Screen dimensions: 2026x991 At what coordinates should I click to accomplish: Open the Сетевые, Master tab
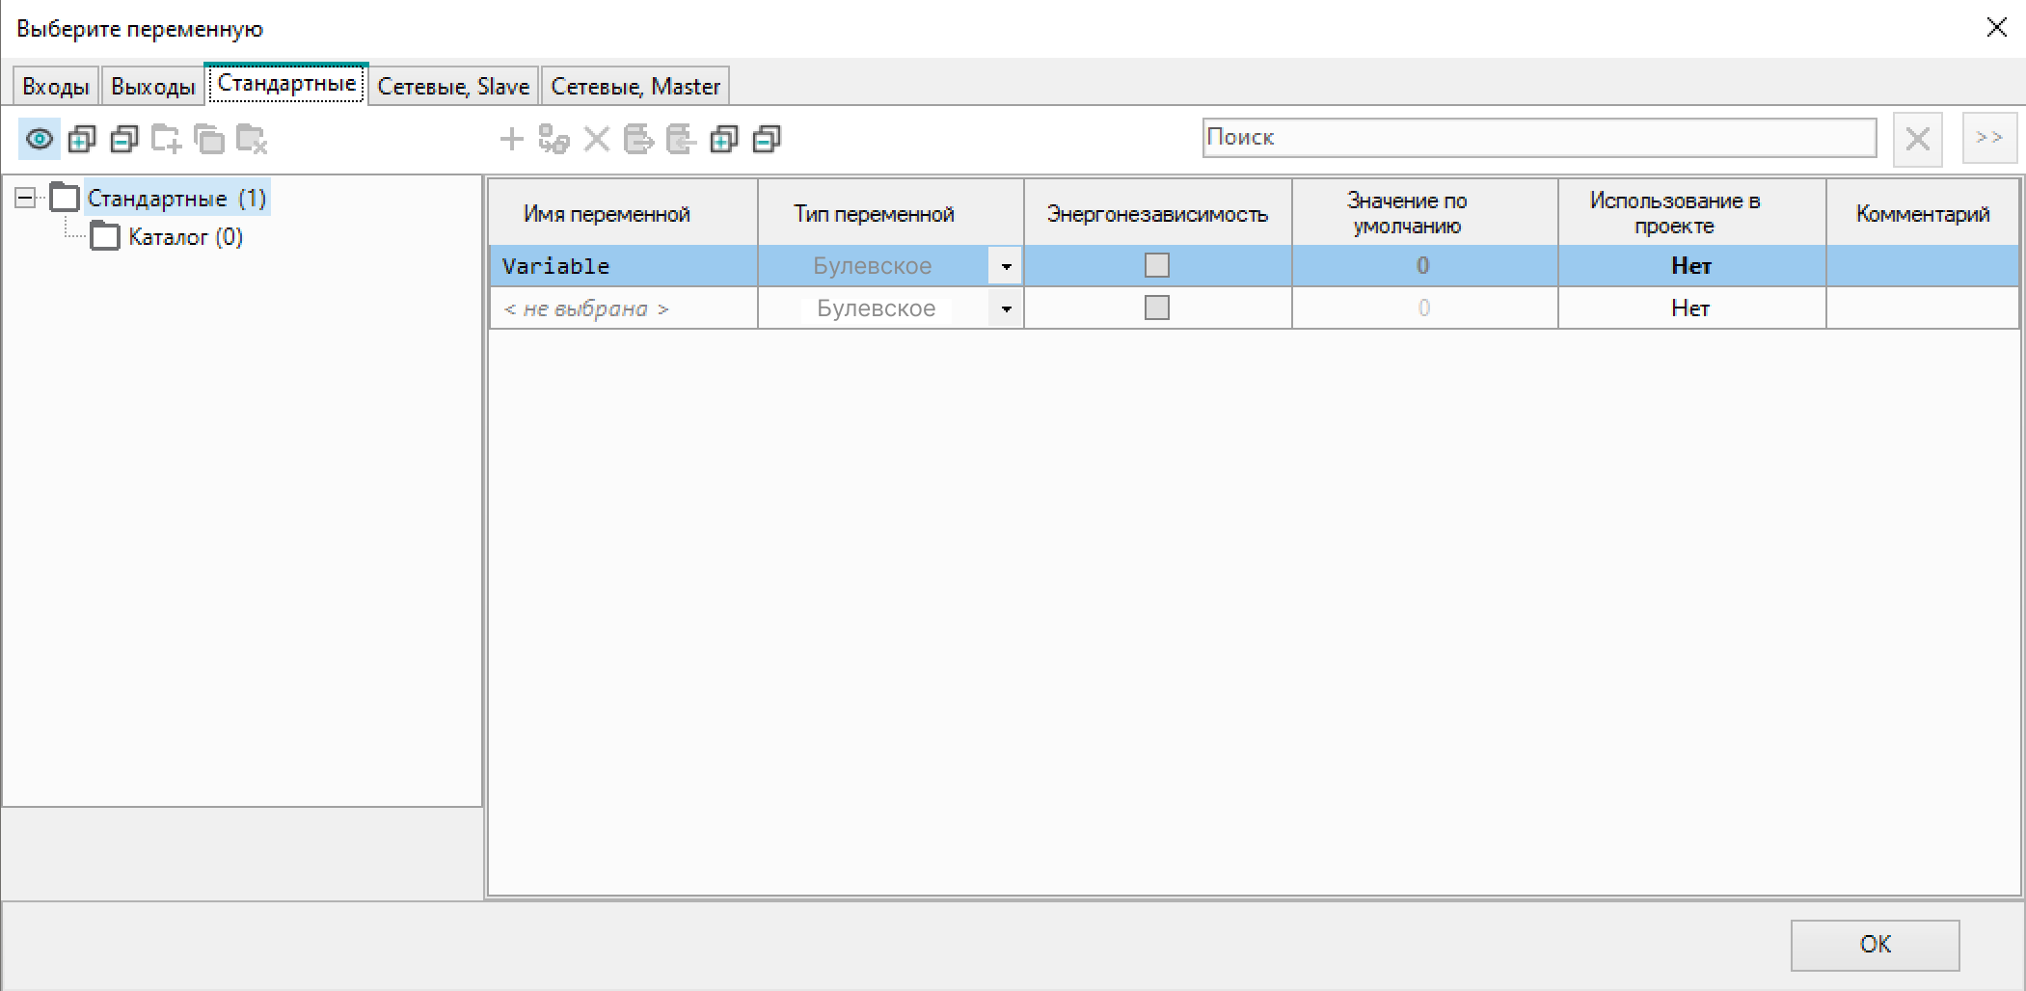coord(635,87)
